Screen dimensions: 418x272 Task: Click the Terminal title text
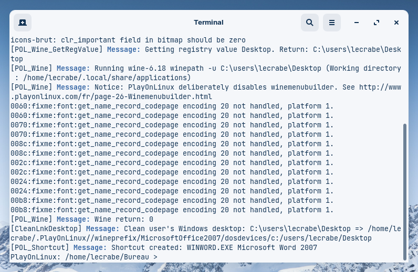coord(208,23)
